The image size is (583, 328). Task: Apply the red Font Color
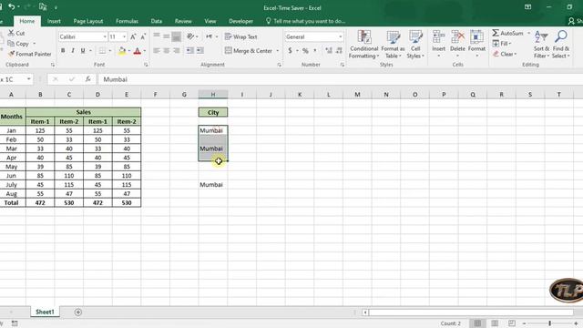tap(138, 51)
